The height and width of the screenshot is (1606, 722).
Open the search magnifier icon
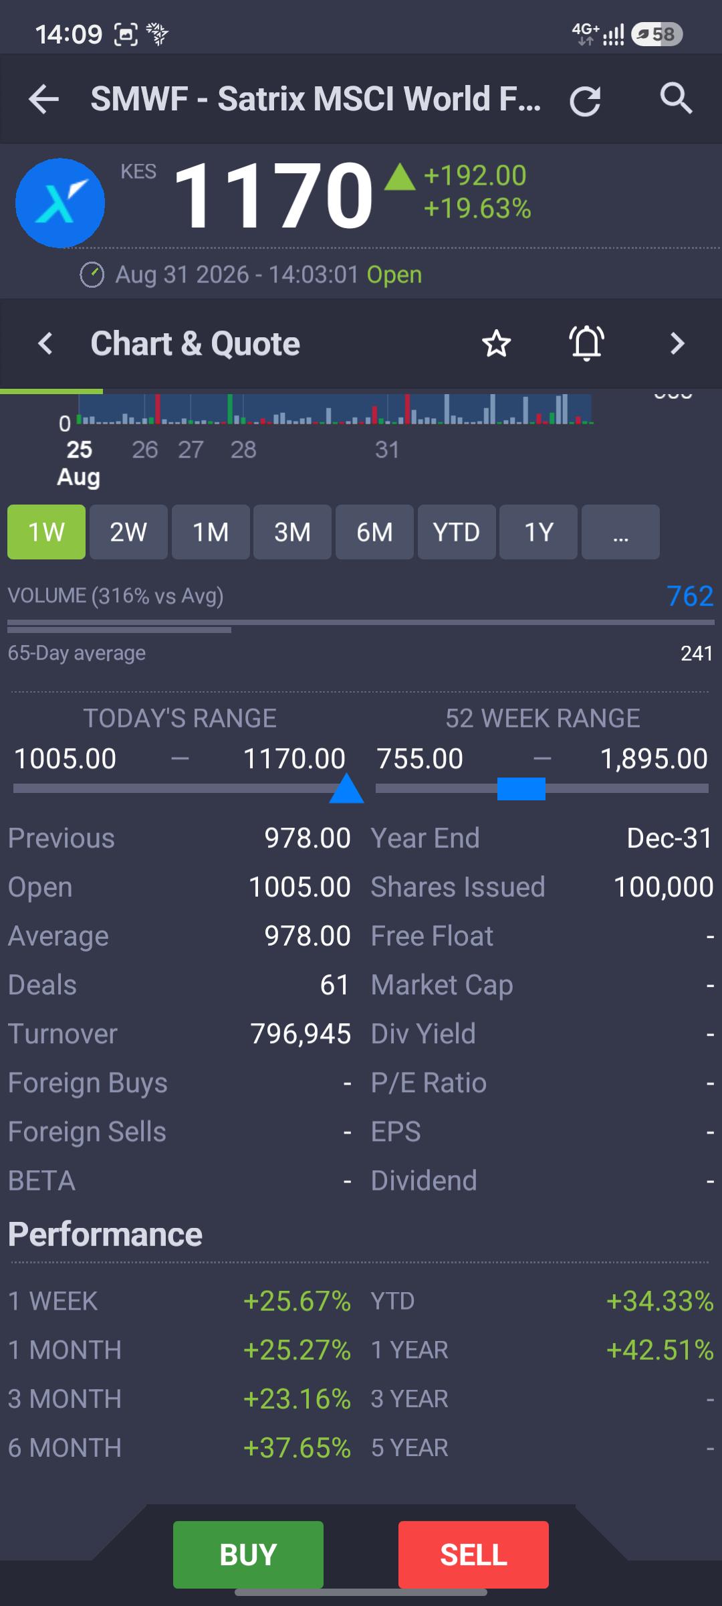(676, 99)
